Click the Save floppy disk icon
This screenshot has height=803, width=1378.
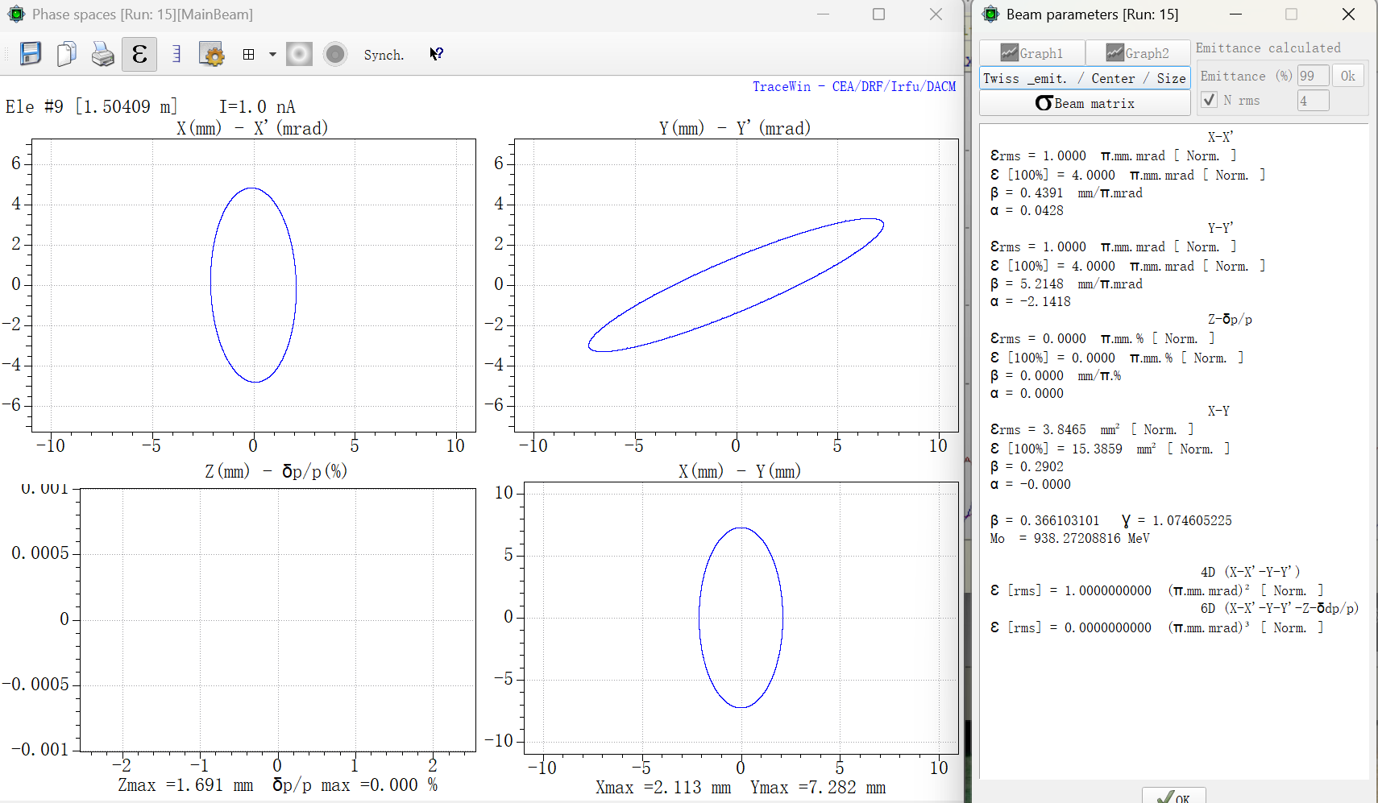31,54
